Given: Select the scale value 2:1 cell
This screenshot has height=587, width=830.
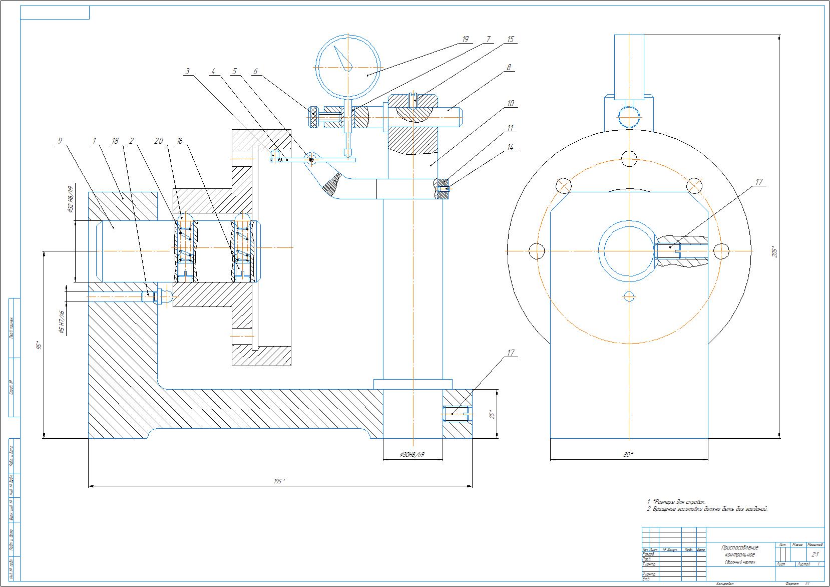Looking at the screenshot, I should 814,554.
